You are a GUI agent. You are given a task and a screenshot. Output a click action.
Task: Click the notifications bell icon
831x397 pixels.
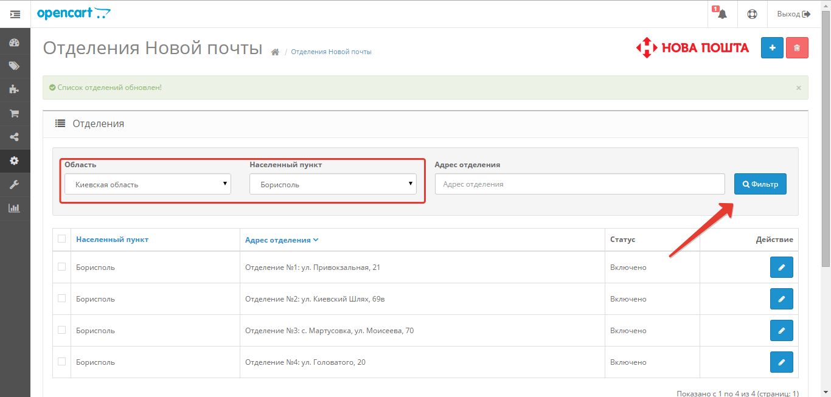click(722, 14)
